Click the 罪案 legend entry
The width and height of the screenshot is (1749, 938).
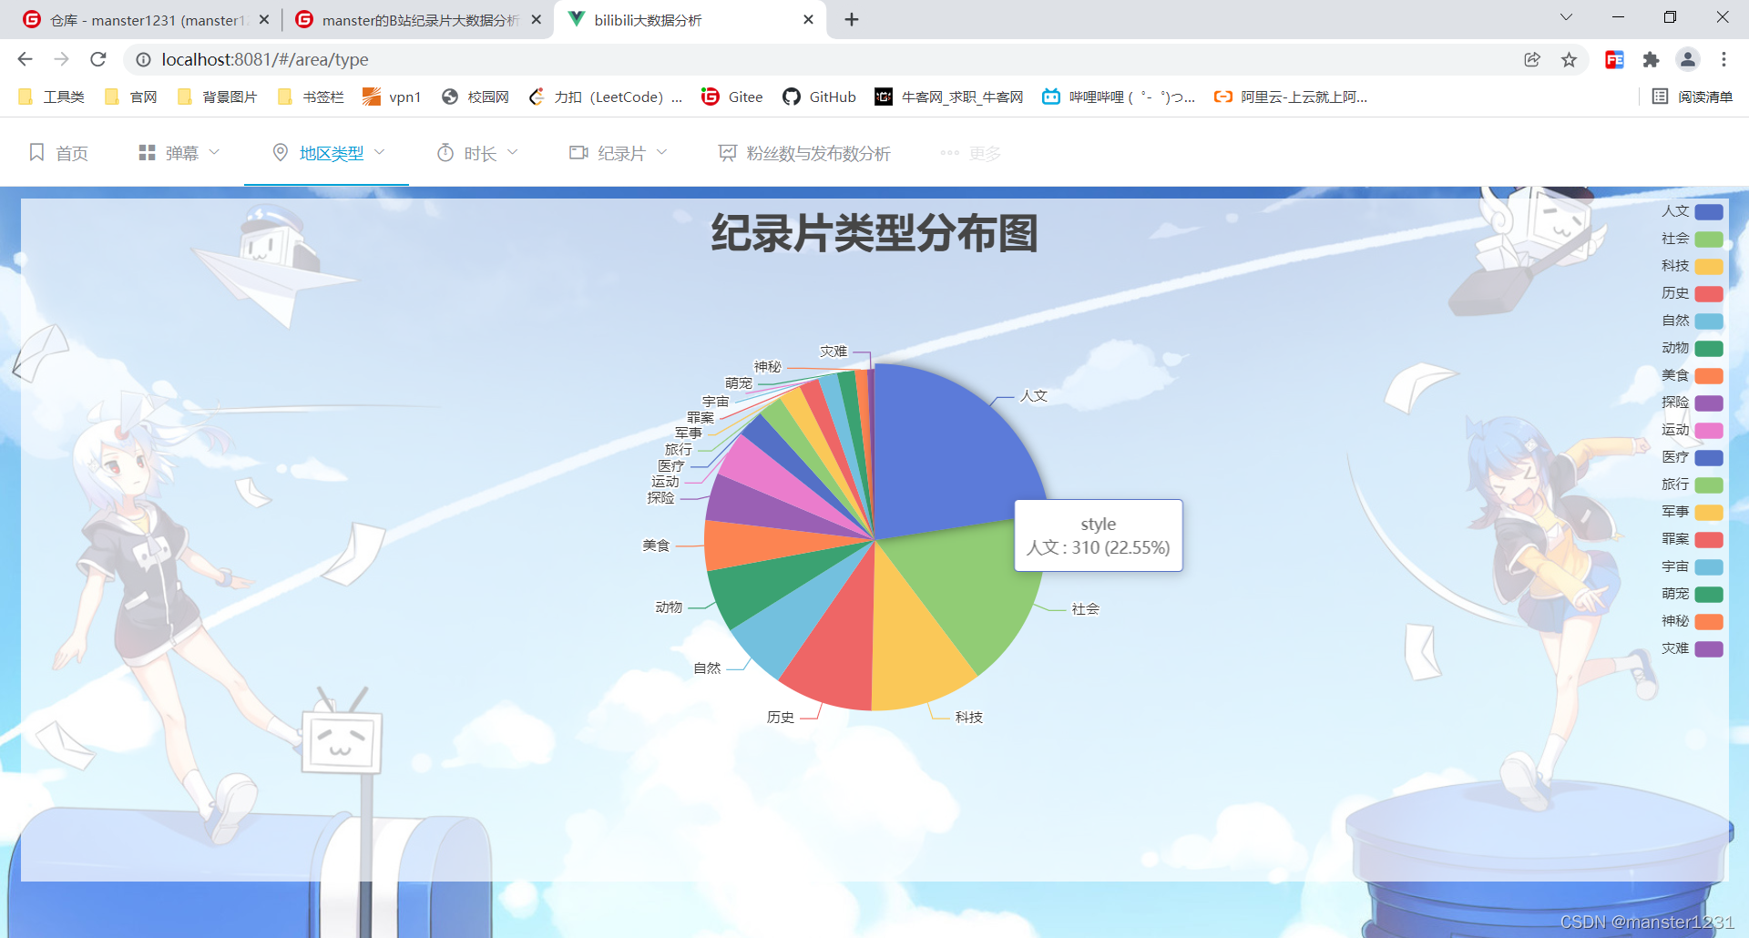tap(1692, 539)
